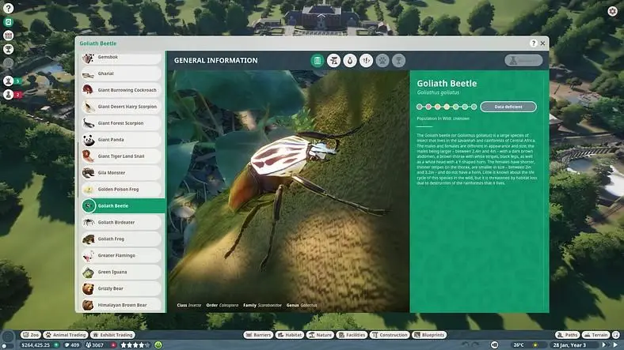Open the Terrain tool
The height and width of the screenshot is (350, 624).
click(x=595, y=335)
